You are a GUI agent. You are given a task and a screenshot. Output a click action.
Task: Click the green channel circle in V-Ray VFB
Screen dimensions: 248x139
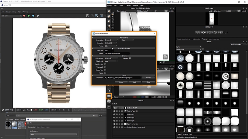tap(29, 16)
